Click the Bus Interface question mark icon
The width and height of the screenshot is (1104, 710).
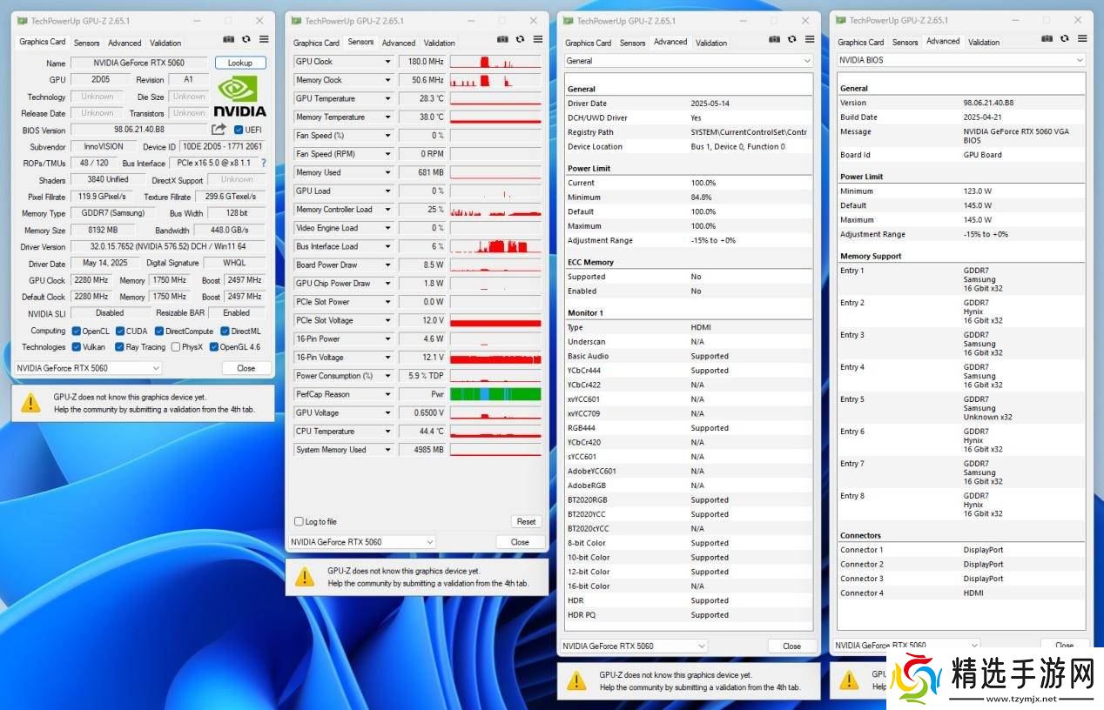tap(263, 163)
